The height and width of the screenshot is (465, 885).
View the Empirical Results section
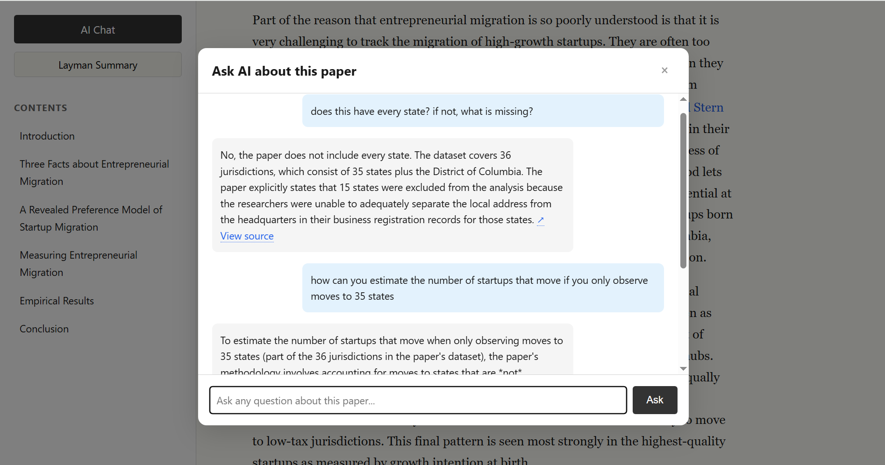(x=57, y=300)
